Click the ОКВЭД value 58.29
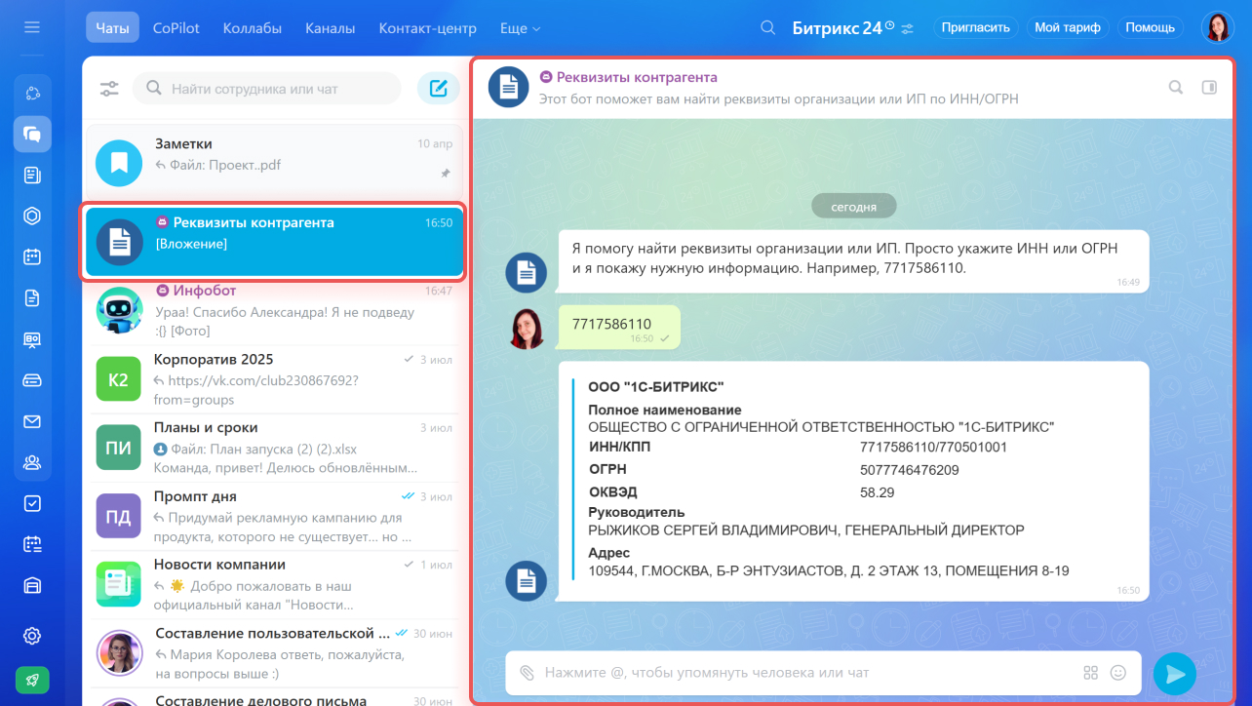 pyautogui.click(x=877, y=492)
